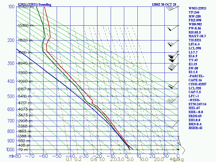Click the 10.0 mixing ratio label

(x=144, y=160)
